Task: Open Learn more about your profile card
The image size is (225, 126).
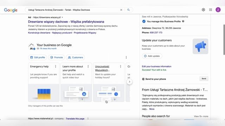Action: click(76, 82)
